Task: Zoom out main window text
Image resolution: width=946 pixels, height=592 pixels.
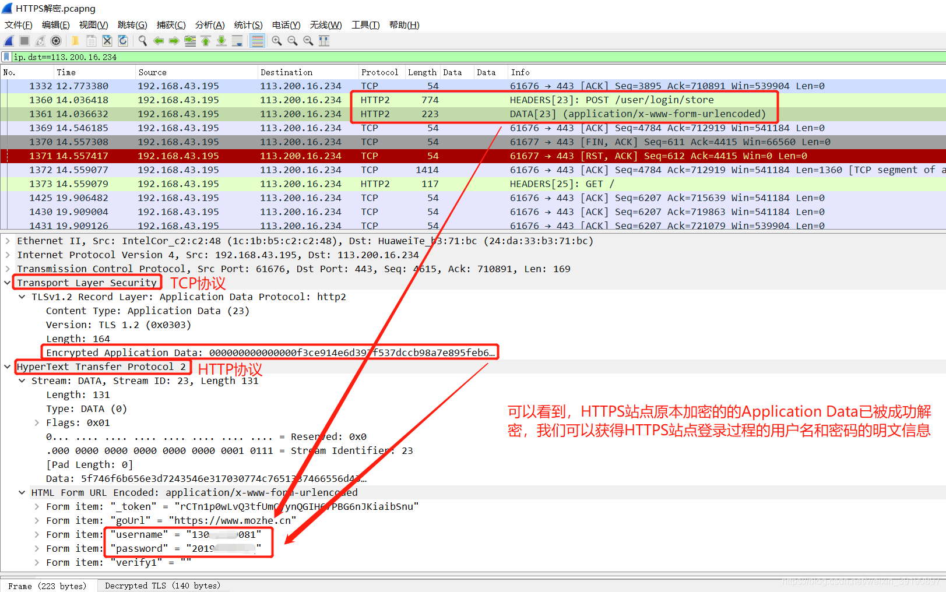Action: click(x=293, y=41)
